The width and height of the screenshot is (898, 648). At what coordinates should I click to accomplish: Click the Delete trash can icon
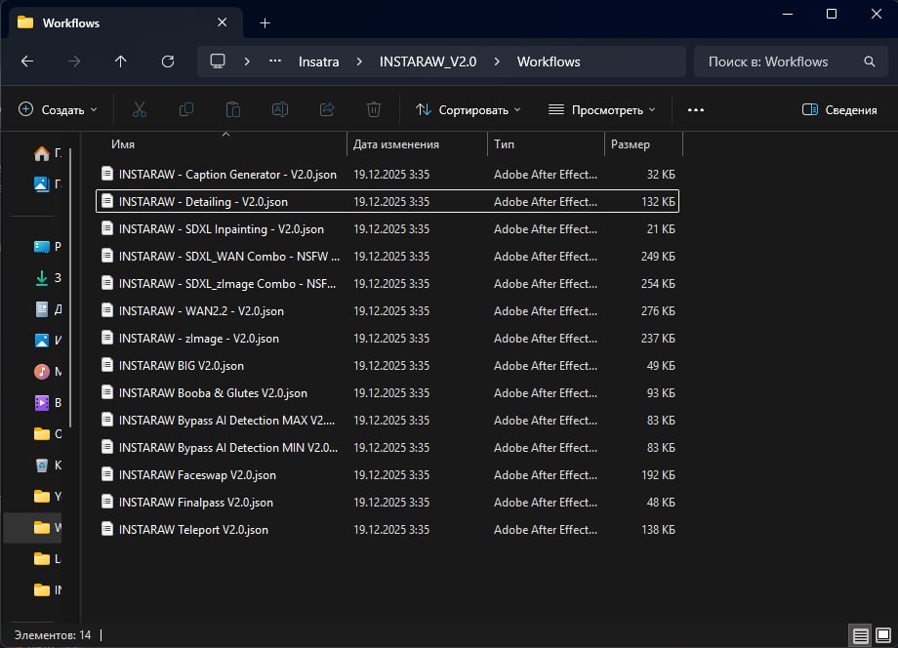(374, 109)
